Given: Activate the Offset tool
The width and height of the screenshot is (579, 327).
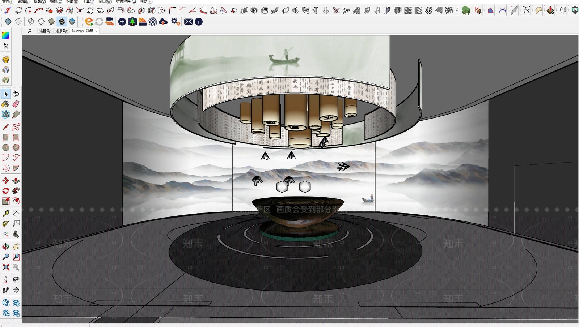Looking at the screenshot, I should [x=16, y=201].
